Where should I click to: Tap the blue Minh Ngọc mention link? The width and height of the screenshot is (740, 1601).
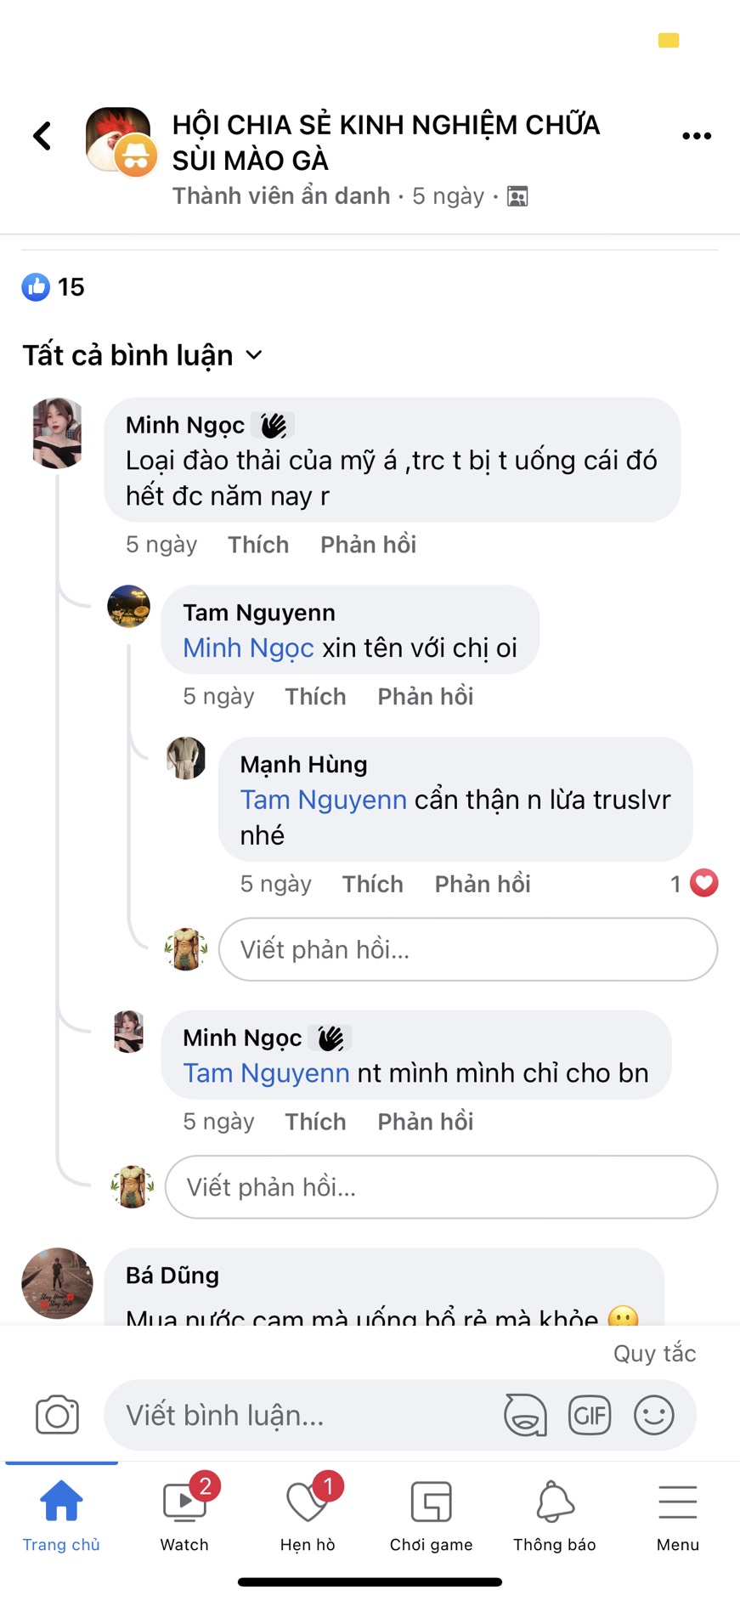(248, 648)
